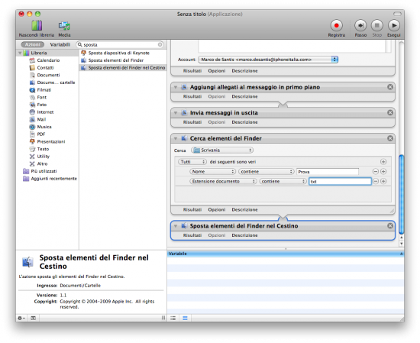Click the sposta search field

point(120,44)
